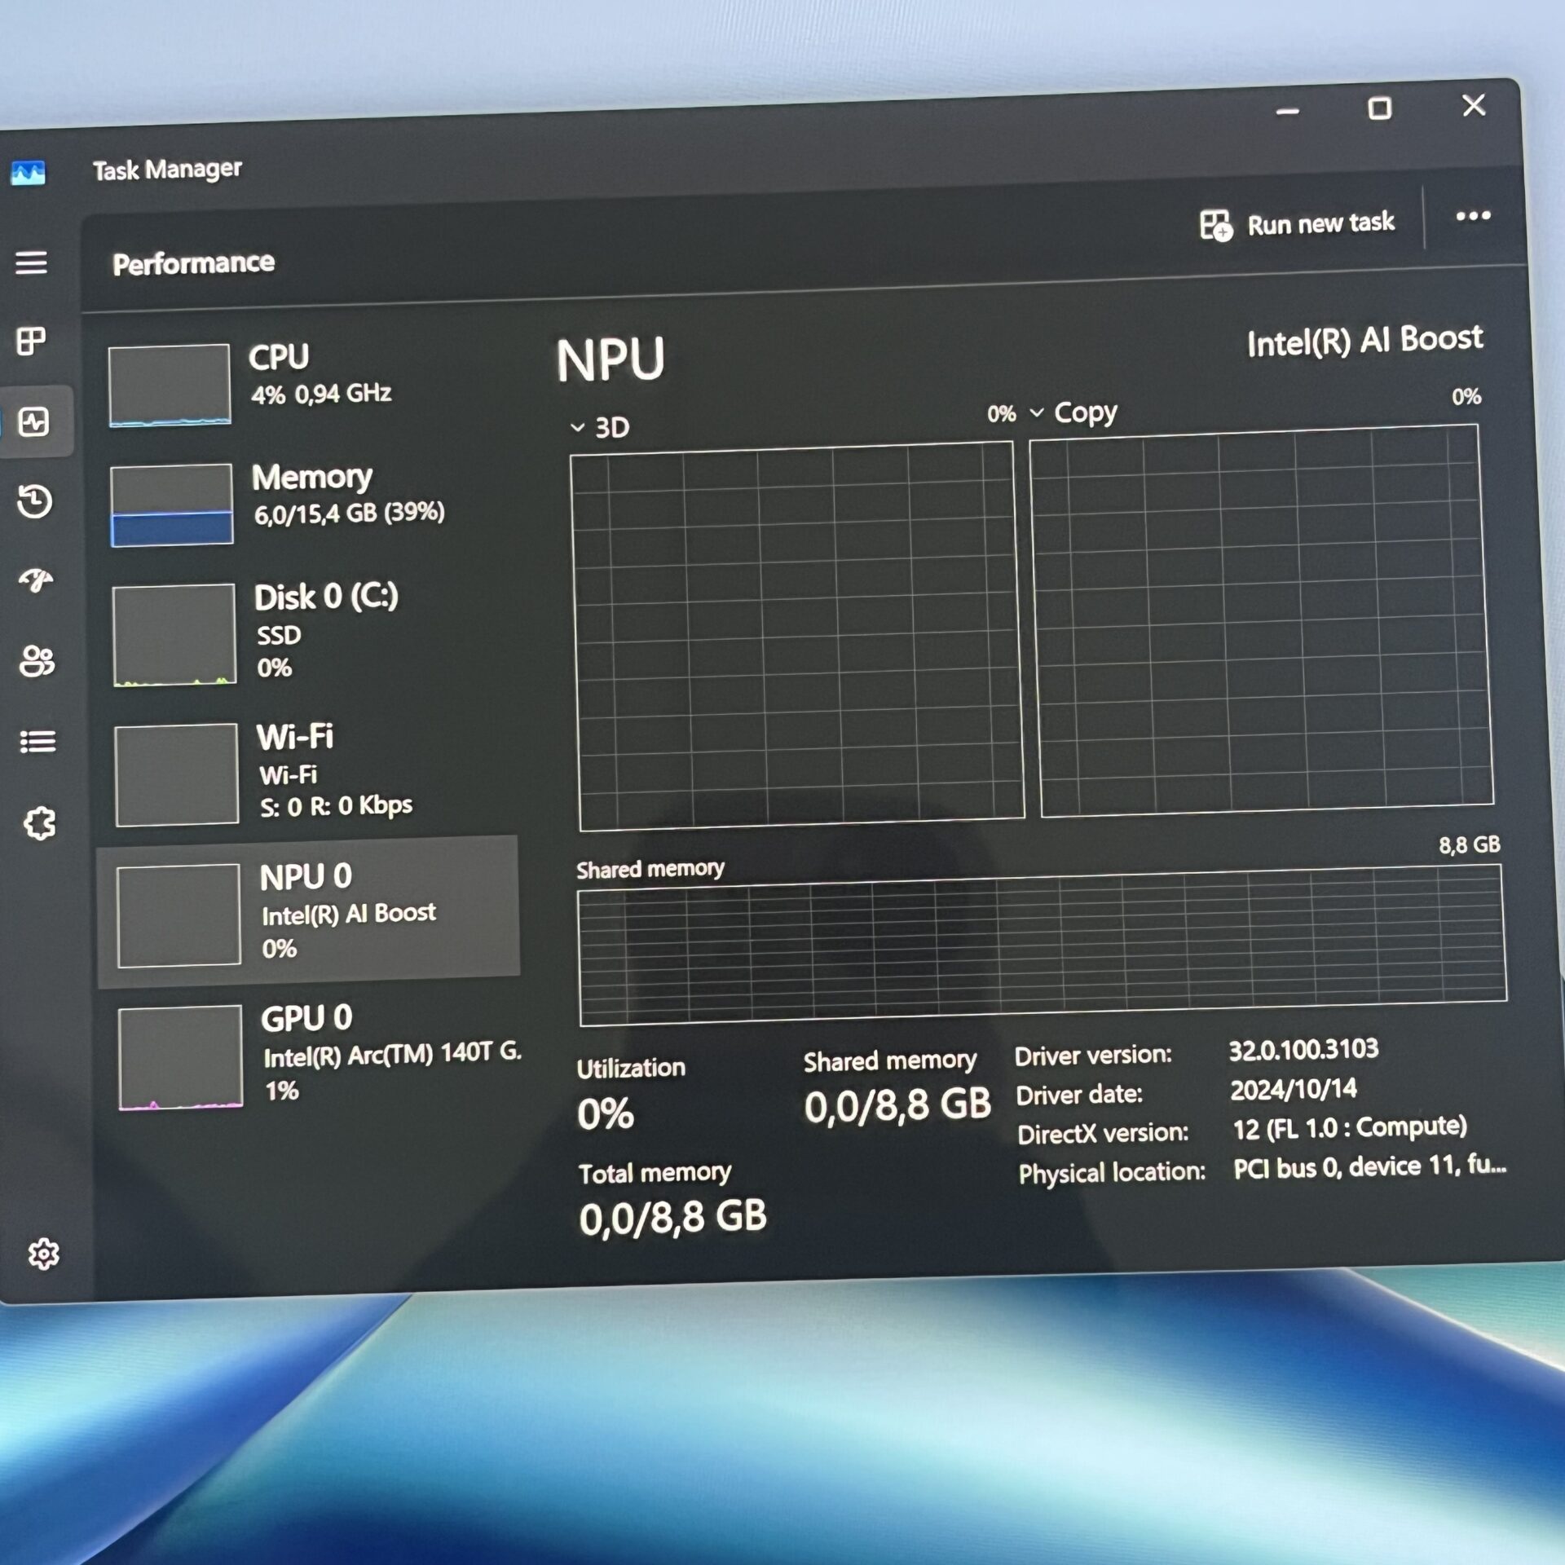Click the NPU title heading
The height and width of the screenshot is (1565, 1565).
611,359
